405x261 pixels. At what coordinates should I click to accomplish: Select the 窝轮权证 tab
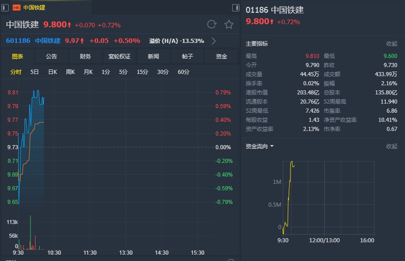[x=119, y=57]
